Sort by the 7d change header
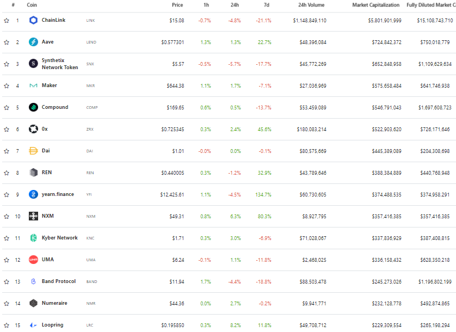The width and height of the screenshot is (456, 332). click(267, 5)
